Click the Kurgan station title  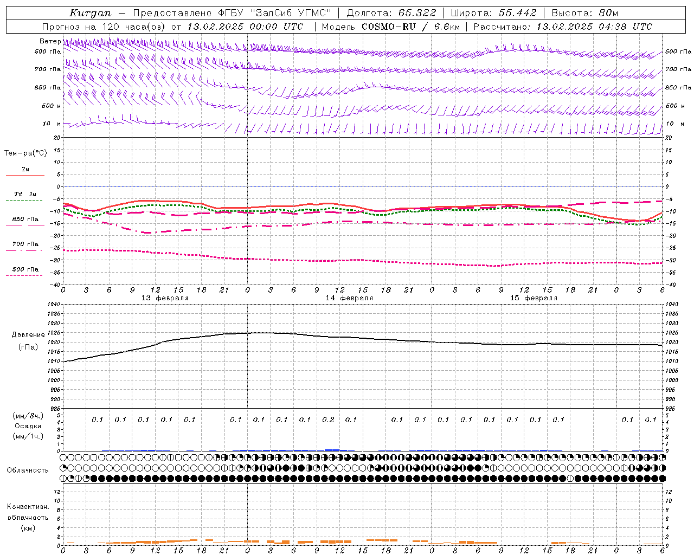(x=91, y=13)
